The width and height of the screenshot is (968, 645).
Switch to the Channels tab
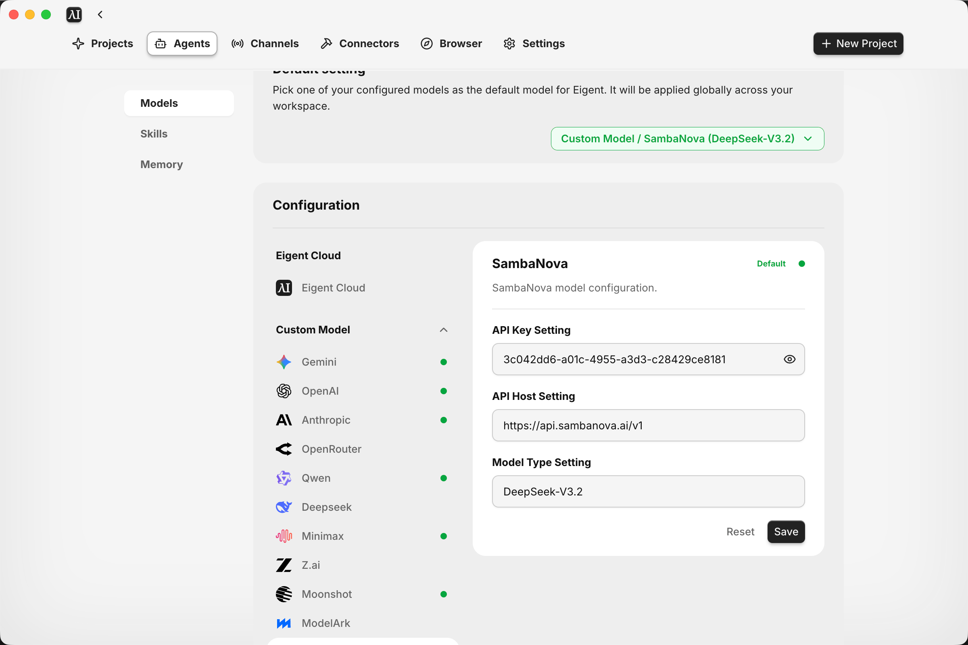click(x=265, y=44)
